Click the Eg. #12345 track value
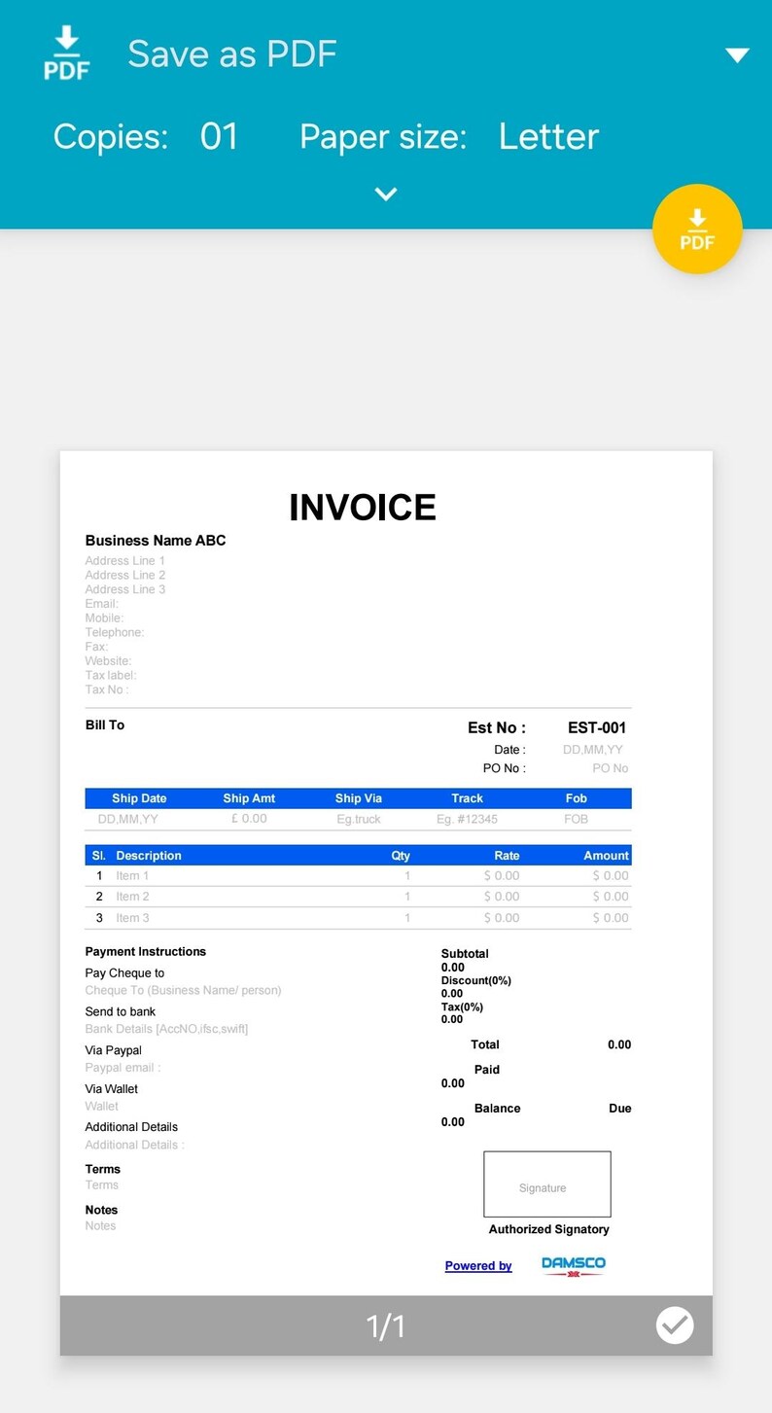Viewport: 772px width, 1413px height. (467, 819)
